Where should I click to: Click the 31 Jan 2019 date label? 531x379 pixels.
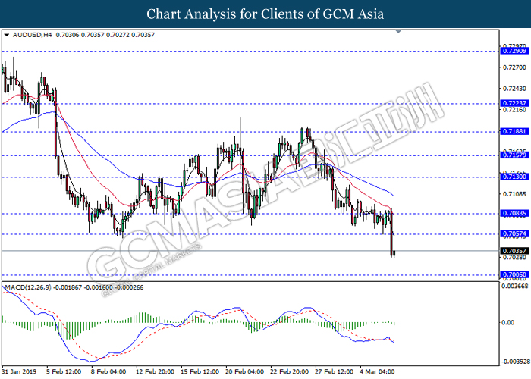pos(19,371)
